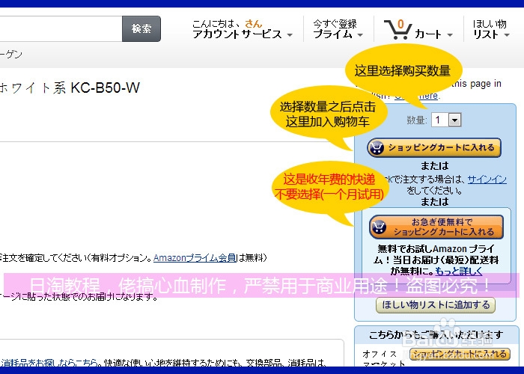Click お急ぎ便無料で add to cart button
Viewport: 524px width, 374px height.
click(x=436, y=227)
